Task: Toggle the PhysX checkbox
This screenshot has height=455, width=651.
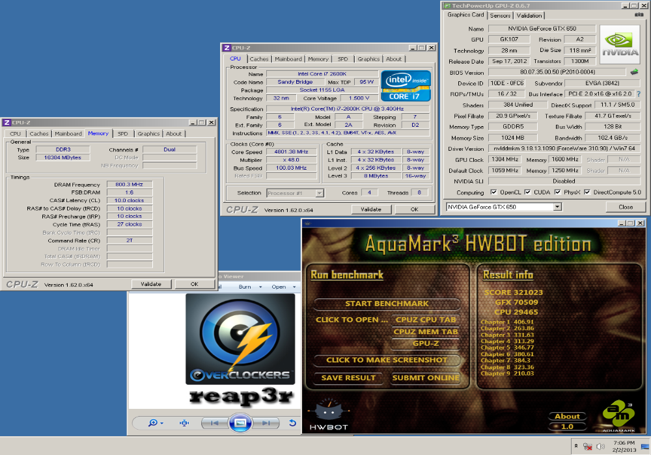Action: point(558,192)
